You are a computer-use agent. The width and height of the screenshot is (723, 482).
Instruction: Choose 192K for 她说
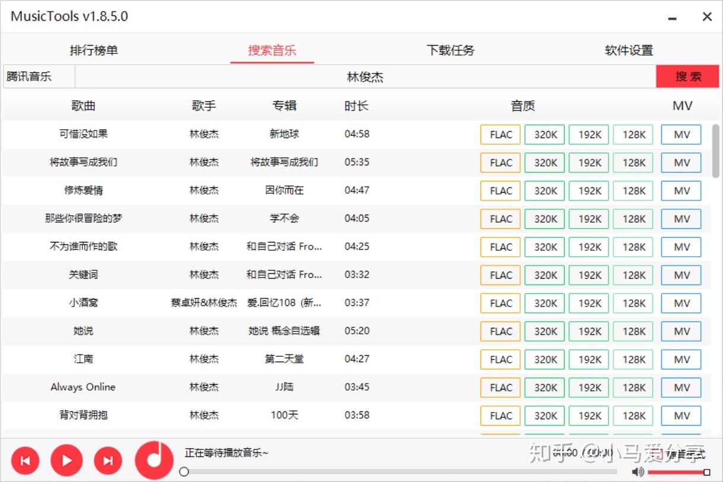point(589,331)
